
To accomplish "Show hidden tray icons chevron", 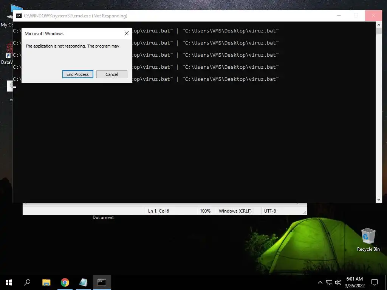I will tap(320, 282).
